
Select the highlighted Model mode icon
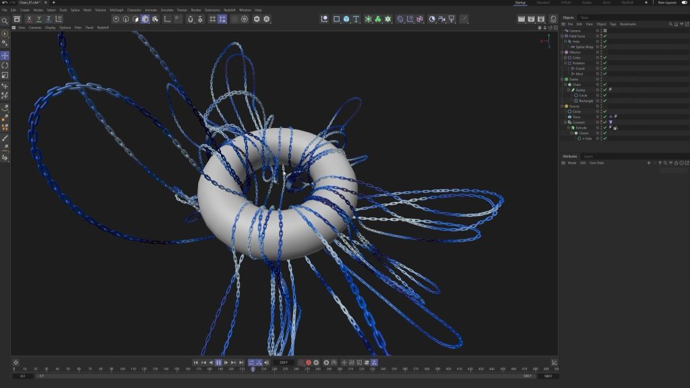coord(146,19)
